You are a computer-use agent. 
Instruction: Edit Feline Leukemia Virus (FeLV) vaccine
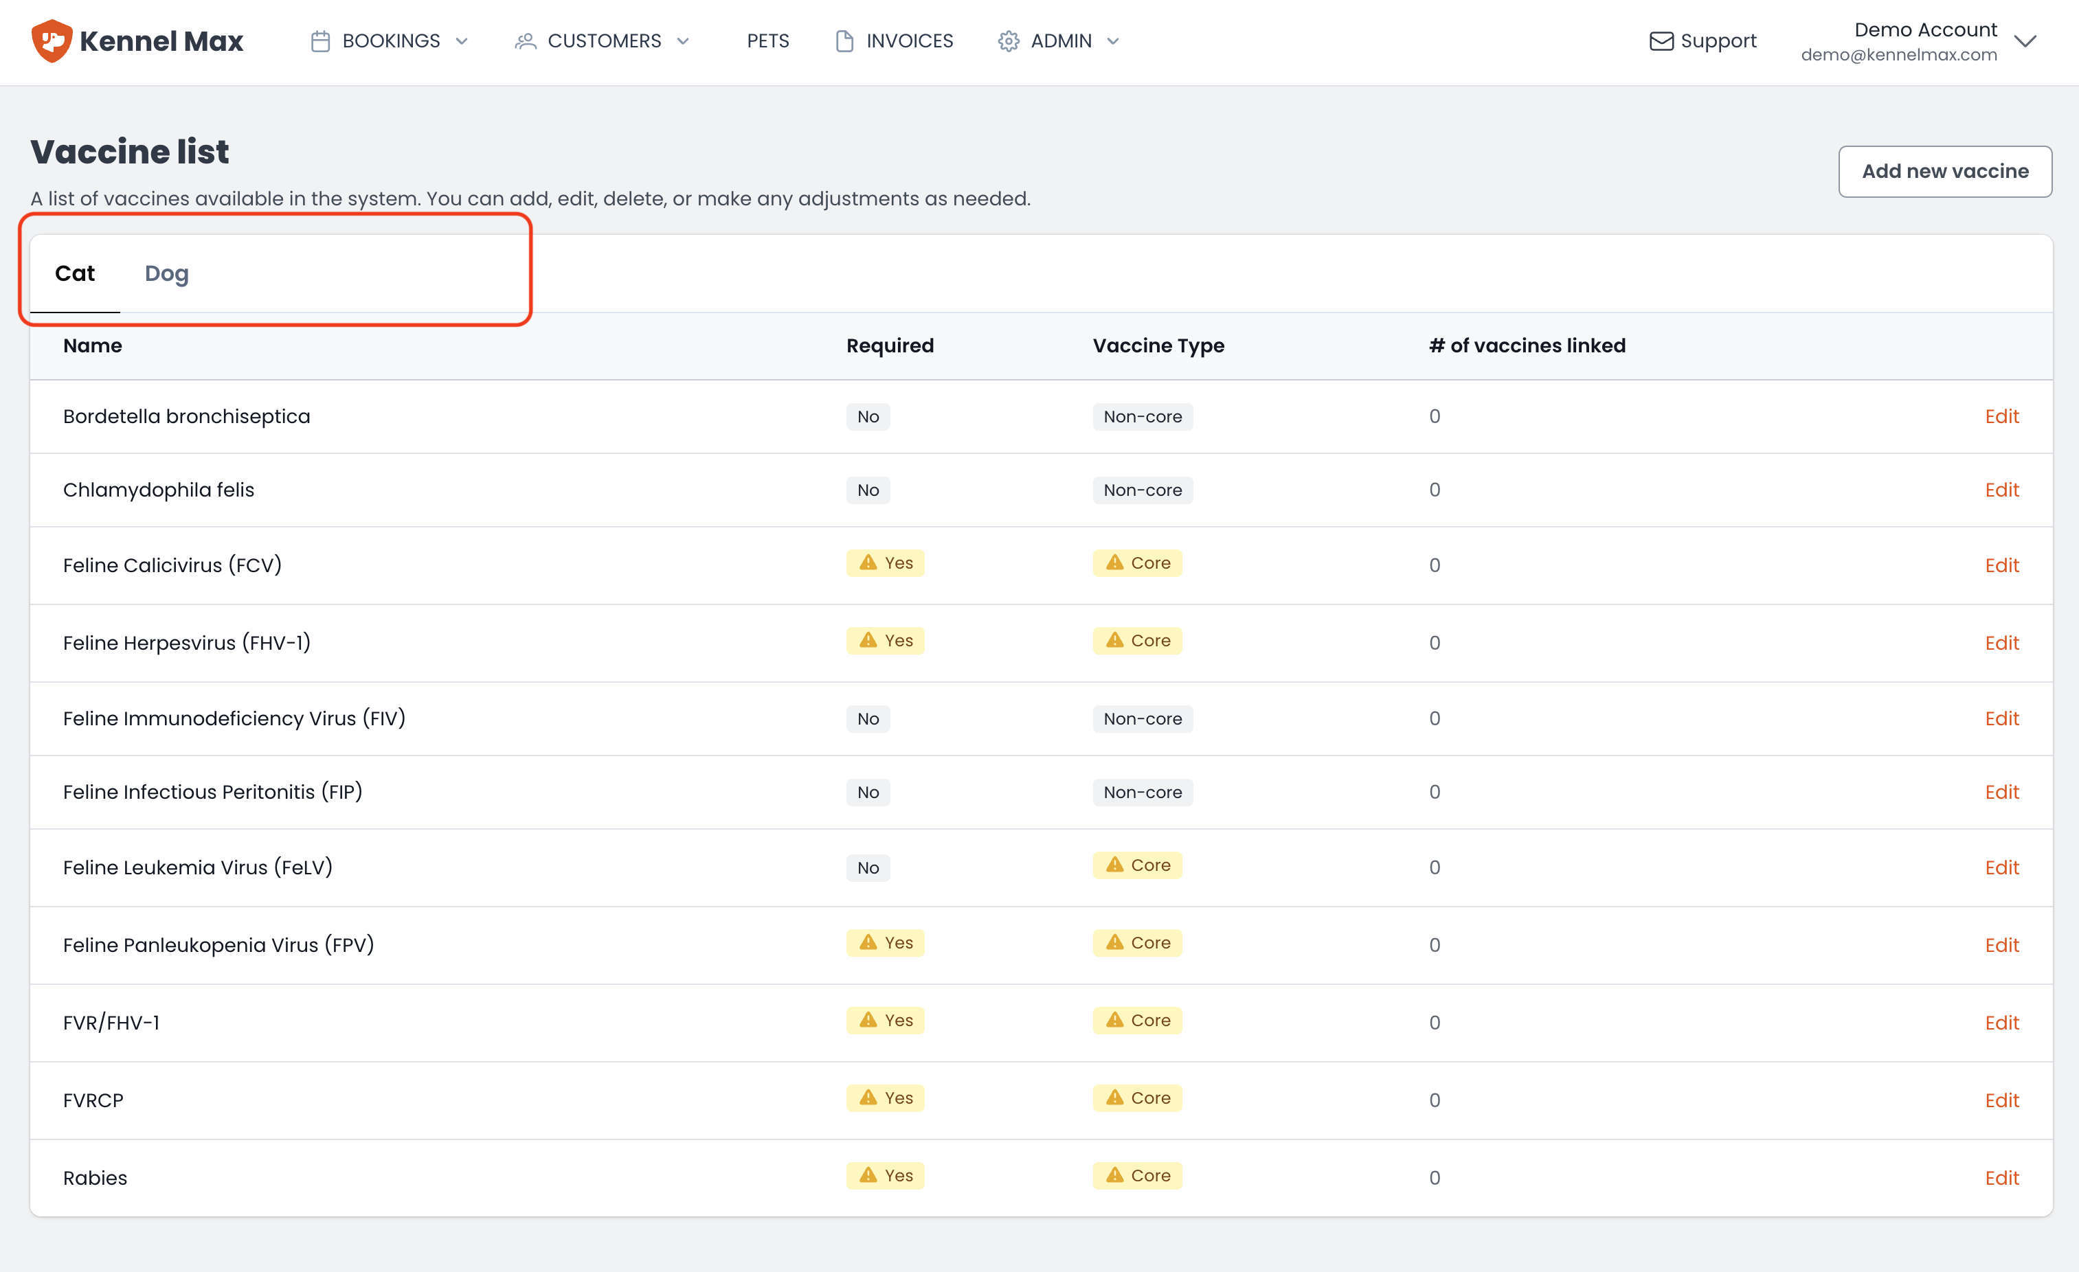[2001, 868]
